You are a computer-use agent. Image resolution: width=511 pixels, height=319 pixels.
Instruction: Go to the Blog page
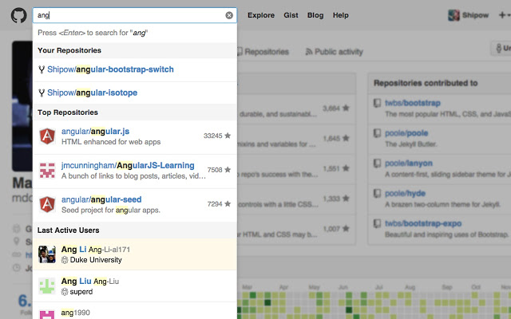click(x=315, y=15)
